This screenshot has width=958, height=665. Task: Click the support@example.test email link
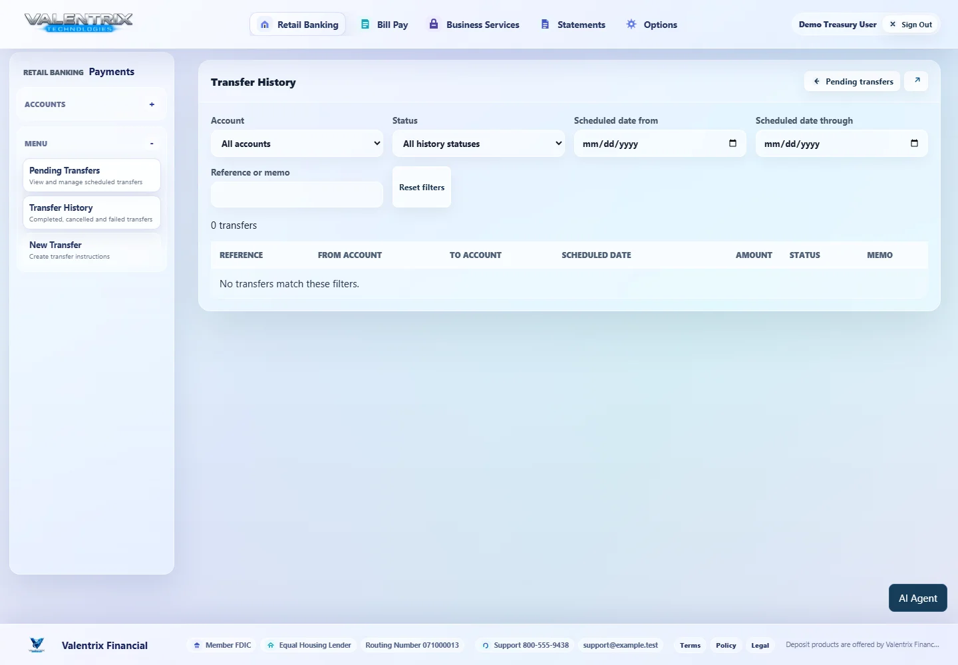[620, 645]
